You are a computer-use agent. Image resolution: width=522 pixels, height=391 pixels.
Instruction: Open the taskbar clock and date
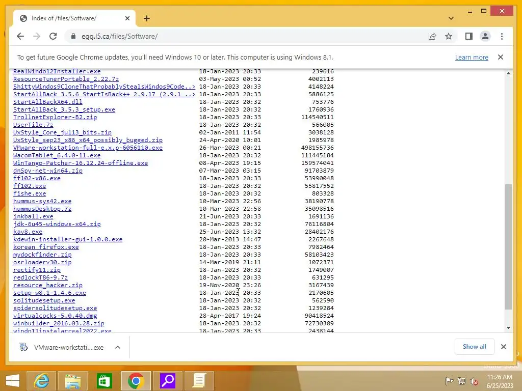[500, 381]
